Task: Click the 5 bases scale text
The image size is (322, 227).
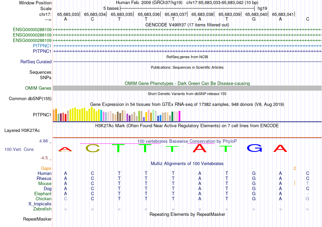Action: [x=111, y=8]
